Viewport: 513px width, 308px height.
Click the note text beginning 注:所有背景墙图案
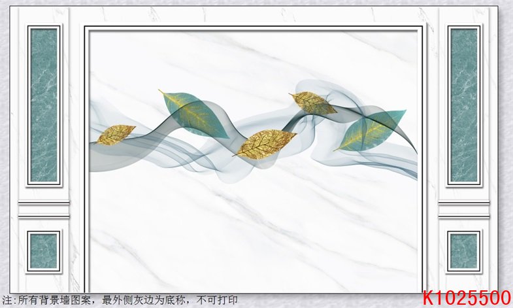point(120,299)
